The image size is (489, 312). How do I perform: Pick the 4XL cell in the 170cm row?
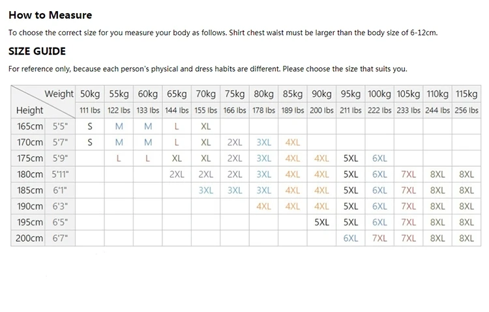click(x=293, y=142)
